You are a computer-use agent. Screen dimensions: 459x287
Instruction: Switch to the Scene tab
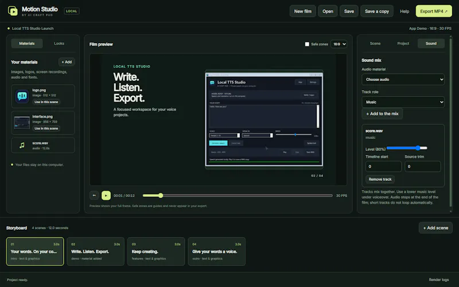tap(375, 44)
